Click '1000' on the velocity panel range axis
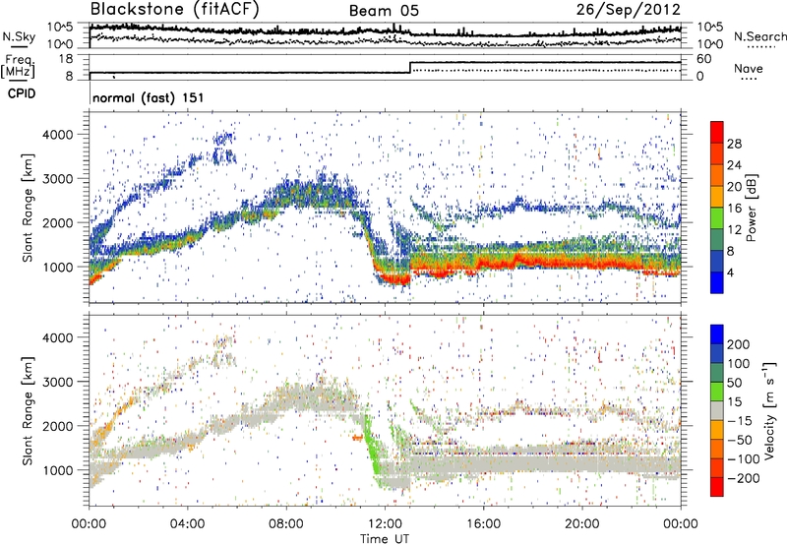Viewport: 787px width, 545px height. point(57,470)
